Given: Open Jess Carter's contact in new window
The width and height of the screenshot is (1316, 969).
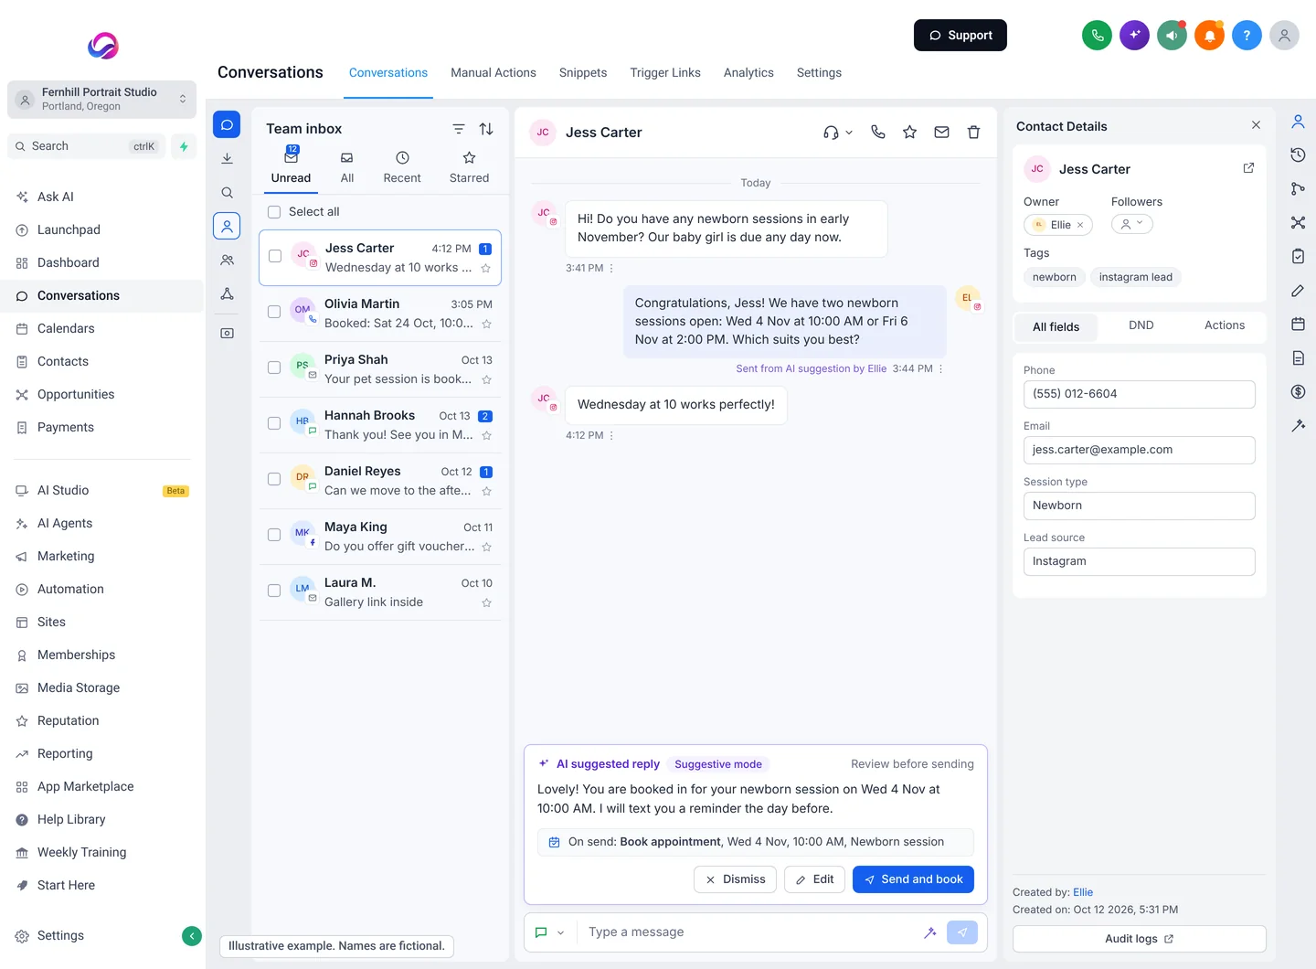Looking at the screenshot, I should click(1248, 168).
